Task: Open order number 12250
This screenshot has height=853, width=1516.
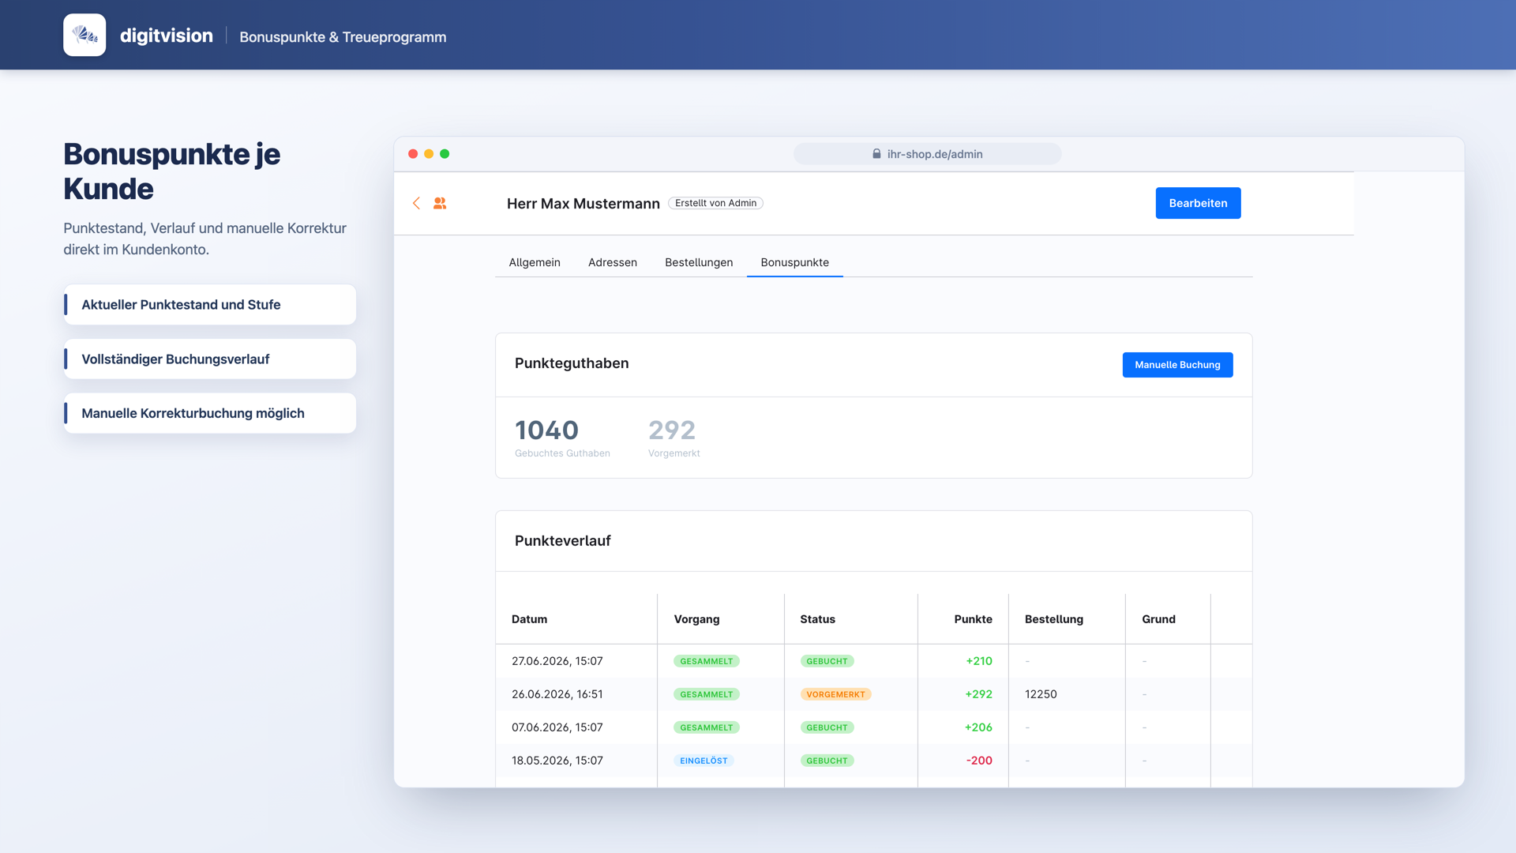Action: [x=1041, y=694]
